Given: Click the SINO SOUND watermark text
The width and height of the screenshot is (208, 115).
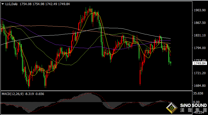Looking at the screenshot, I should click(x=193, y=106).
